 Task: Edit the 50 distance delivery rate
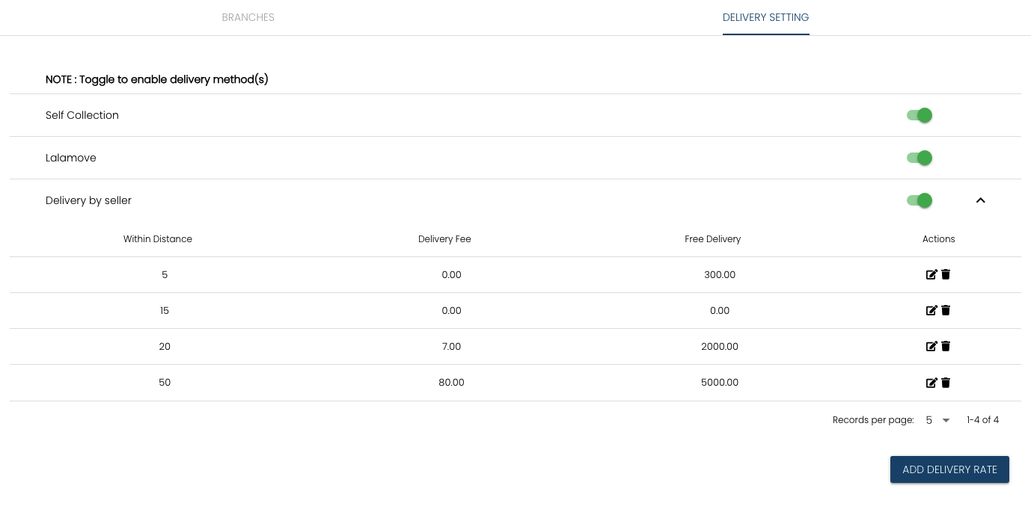pyautogui.click(x=931, y=383)
